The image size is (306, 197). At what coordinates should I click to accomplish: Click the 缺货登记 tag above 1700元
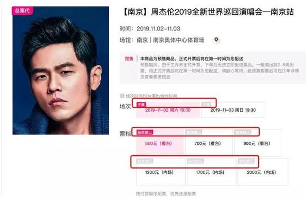tap(196, 161)
